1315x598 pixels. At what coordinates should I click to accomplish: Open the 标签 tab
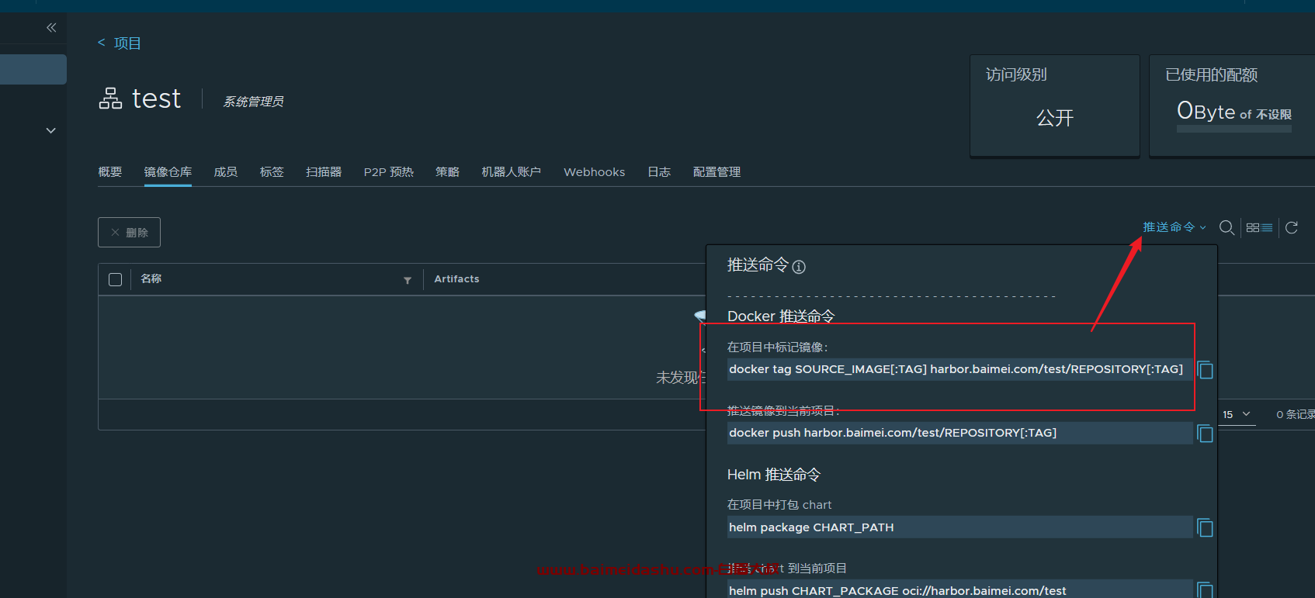point(272,171)
